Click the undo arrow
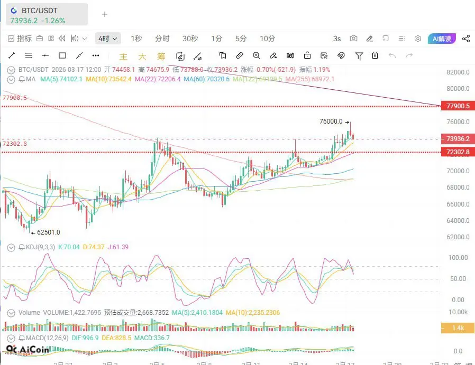The width and height of the screenshot is (475, 365). [392, 55]
